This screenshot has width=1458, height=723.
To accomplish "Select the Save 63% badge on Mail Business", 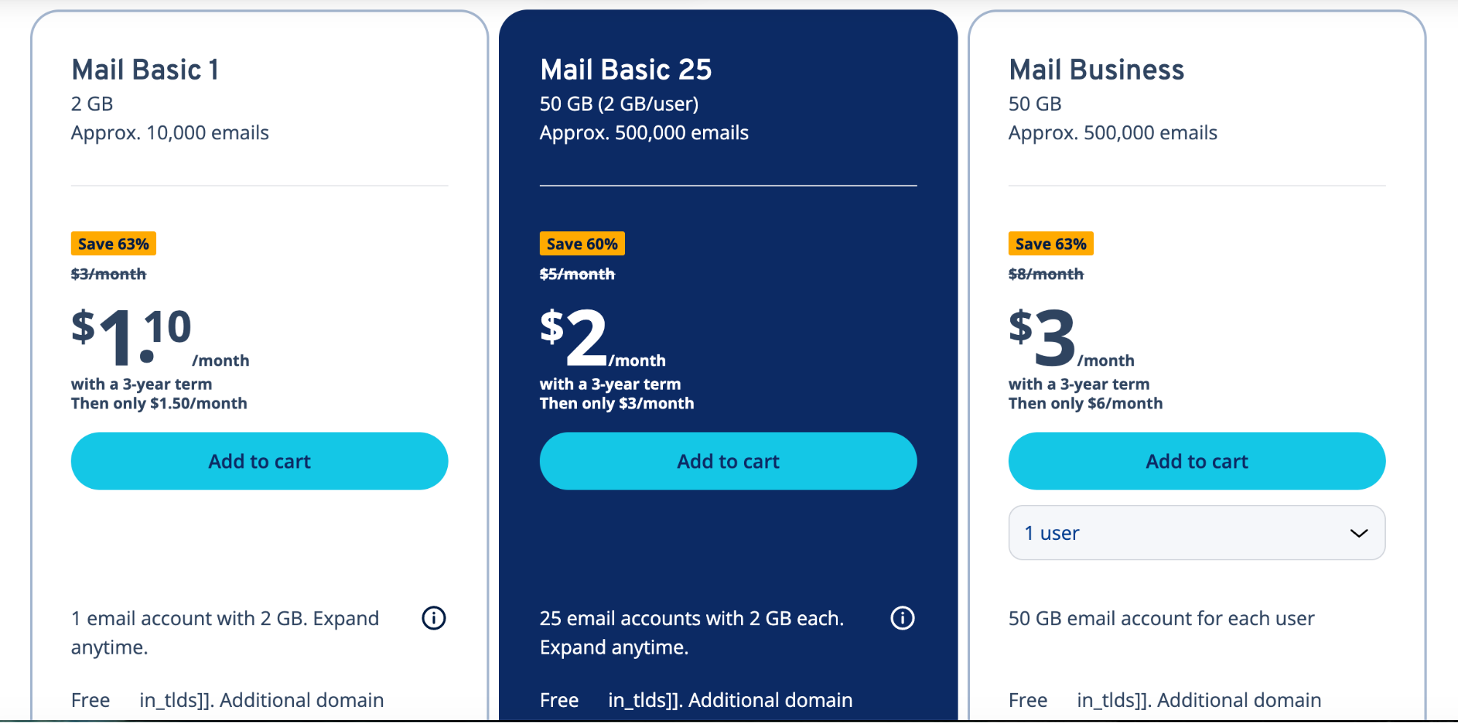I will click(1050, 243).
